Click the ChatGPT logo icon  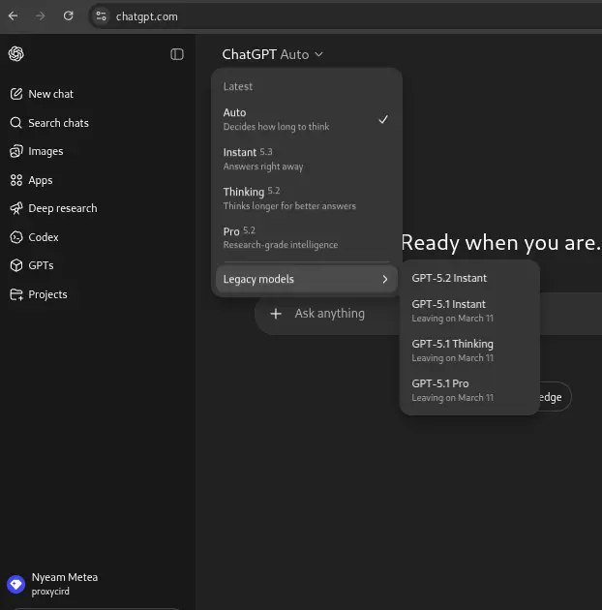[15, 53]
